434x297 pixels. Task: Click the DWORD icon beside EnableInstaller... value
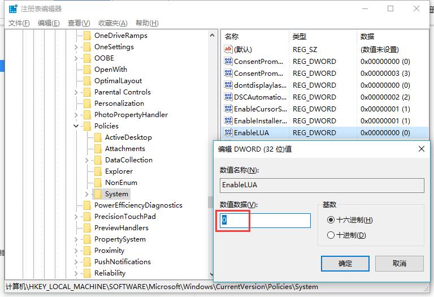point(228,120)
